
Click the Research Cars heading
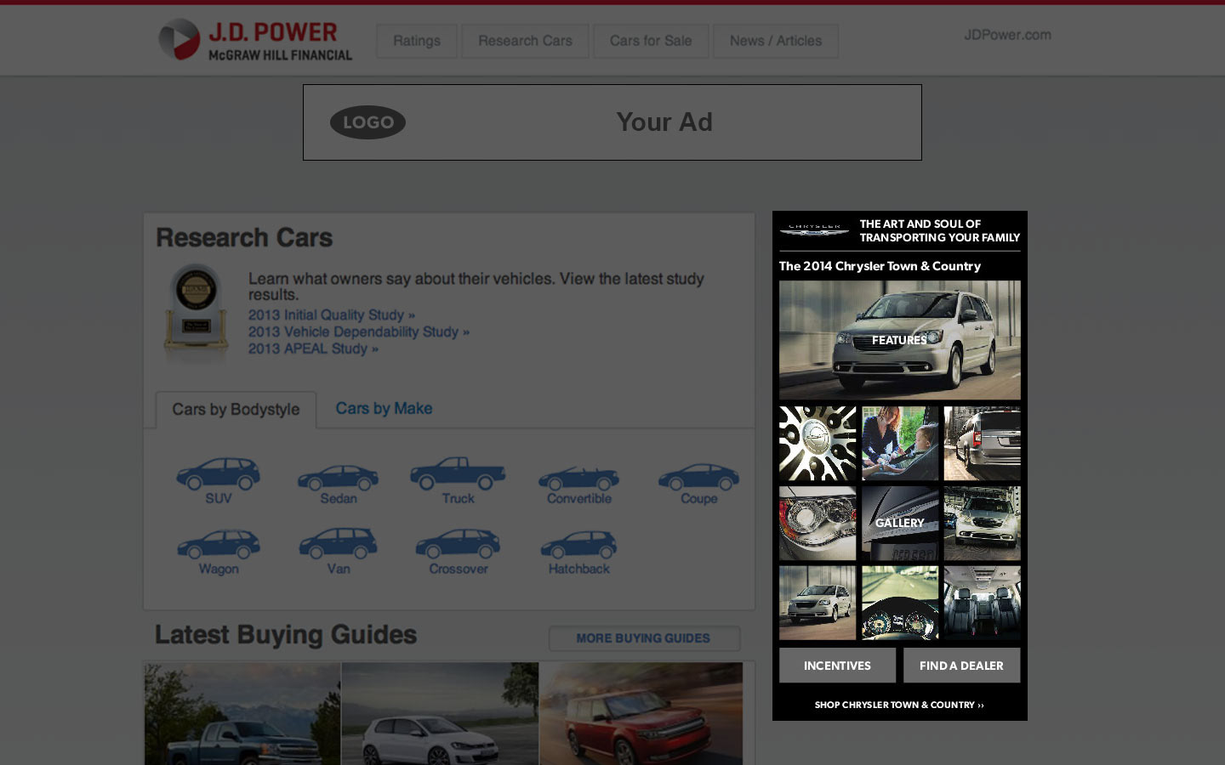click(244, 238)
